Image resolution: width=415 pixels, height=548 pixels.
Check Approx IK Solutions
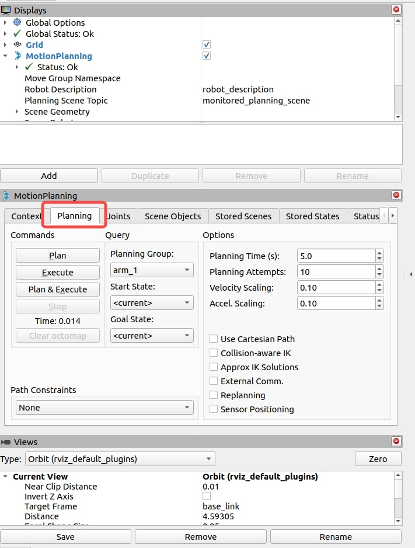pos(214,367)
